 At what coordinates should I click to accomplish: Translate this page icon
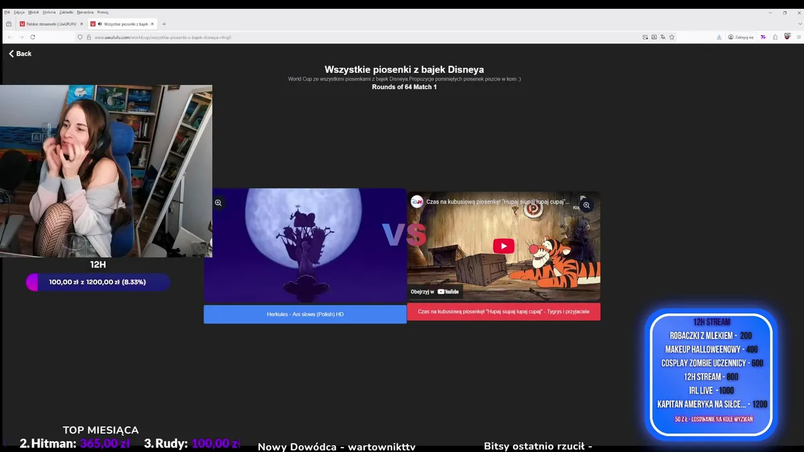pyautogui.click(x=663, y=37)
